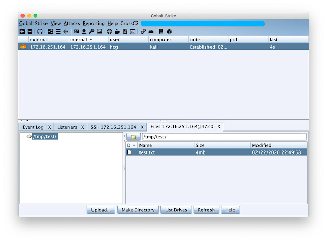Refresh the file listing
The width and height of the screenshot is (327, 241).
pos(206,210)
